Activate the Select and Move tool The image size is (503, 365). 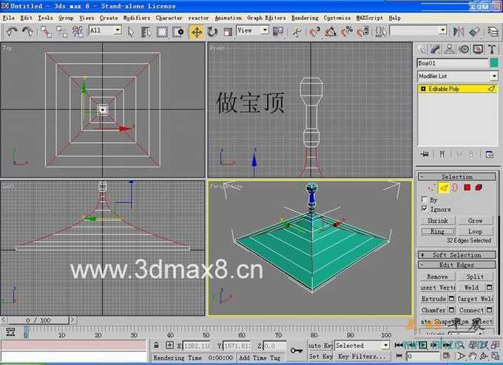pos(196,32)
